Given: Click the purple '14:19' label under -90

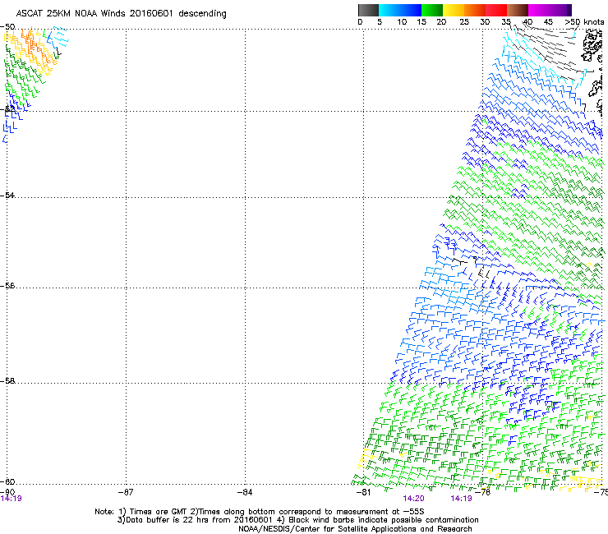Looking at the screenshot, I should point(11,499).
